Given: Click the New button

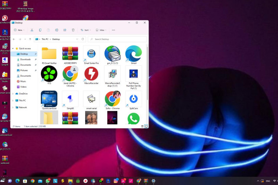Looking at the screenshot, I should (19, 30).
